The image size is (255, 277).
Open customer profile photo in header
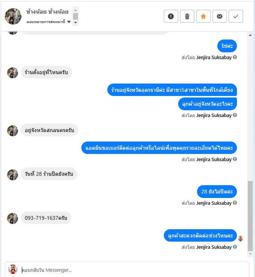13,16
